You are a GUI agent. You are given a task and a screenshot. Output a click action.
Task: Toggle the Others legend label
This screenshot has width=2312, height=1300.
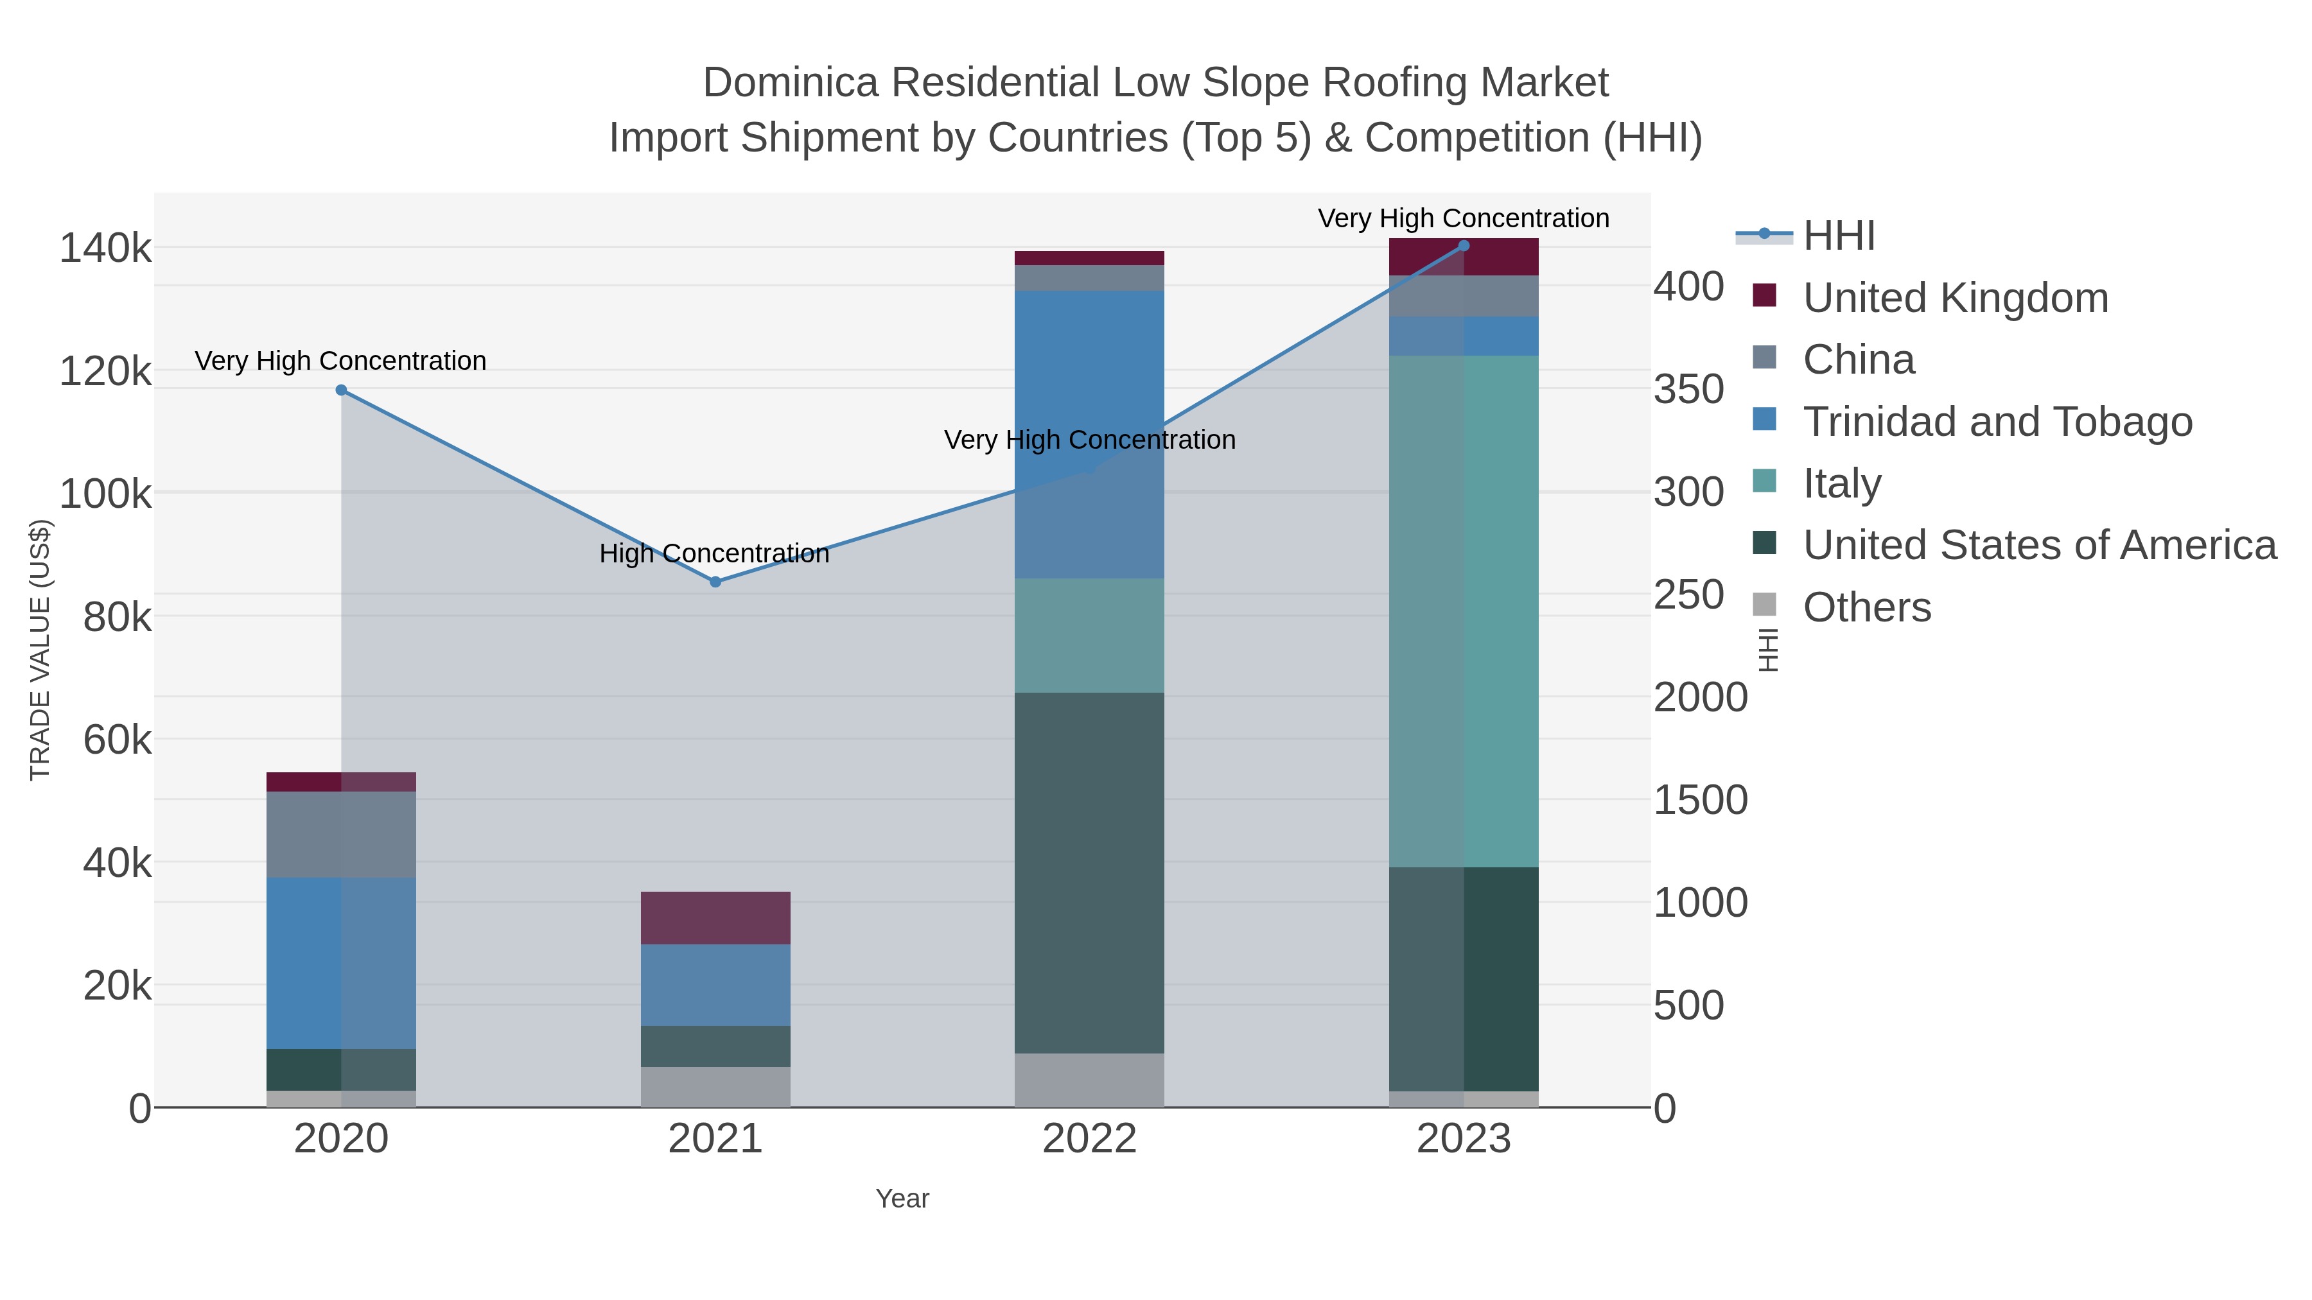(1867, 607)
